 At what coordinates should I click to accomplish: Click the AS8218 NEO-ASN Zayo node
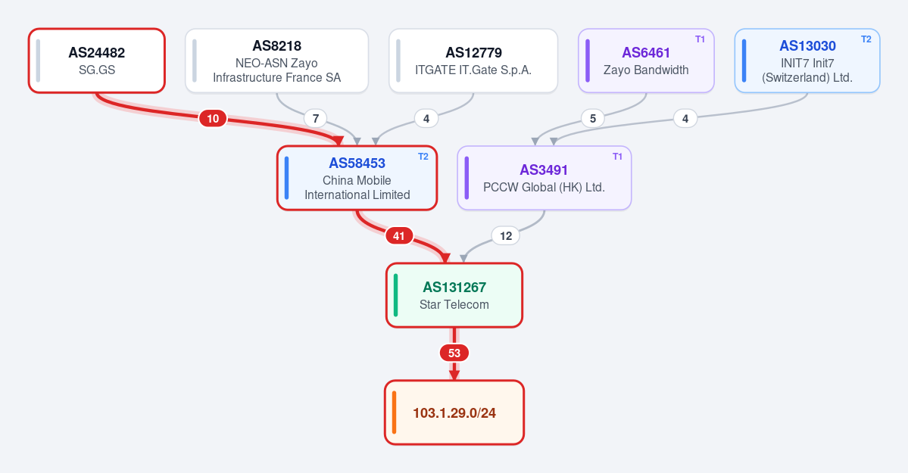tap(277, 61)
